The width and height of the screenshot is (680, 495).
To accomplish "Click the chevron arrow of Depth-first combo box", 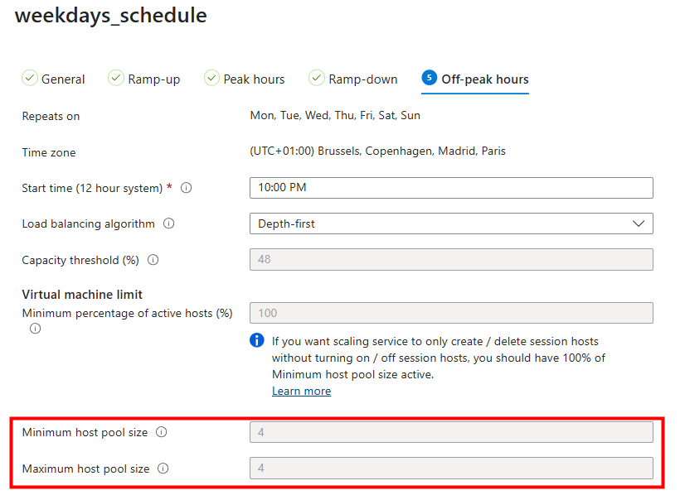I will [x=639, y=223].
